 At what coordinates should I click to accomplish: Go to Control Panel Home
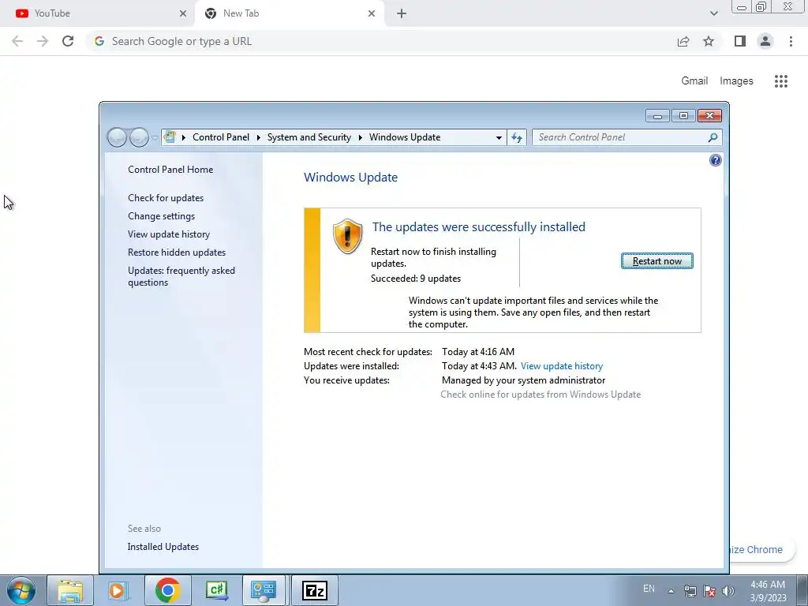click(x=170, y=170)
